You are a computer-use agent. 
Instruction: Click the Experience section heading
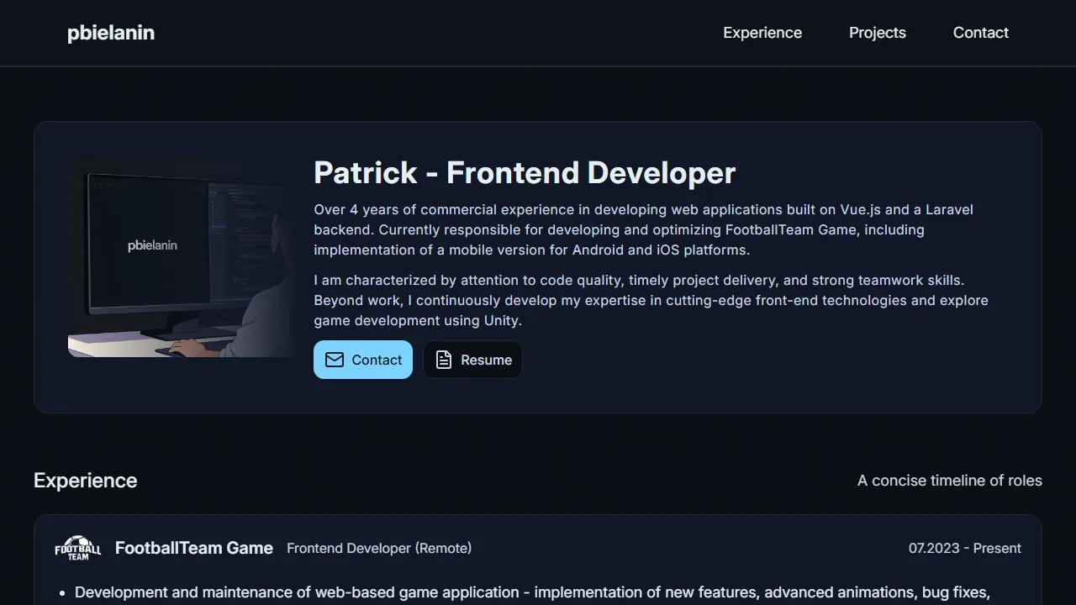point(85,480)
